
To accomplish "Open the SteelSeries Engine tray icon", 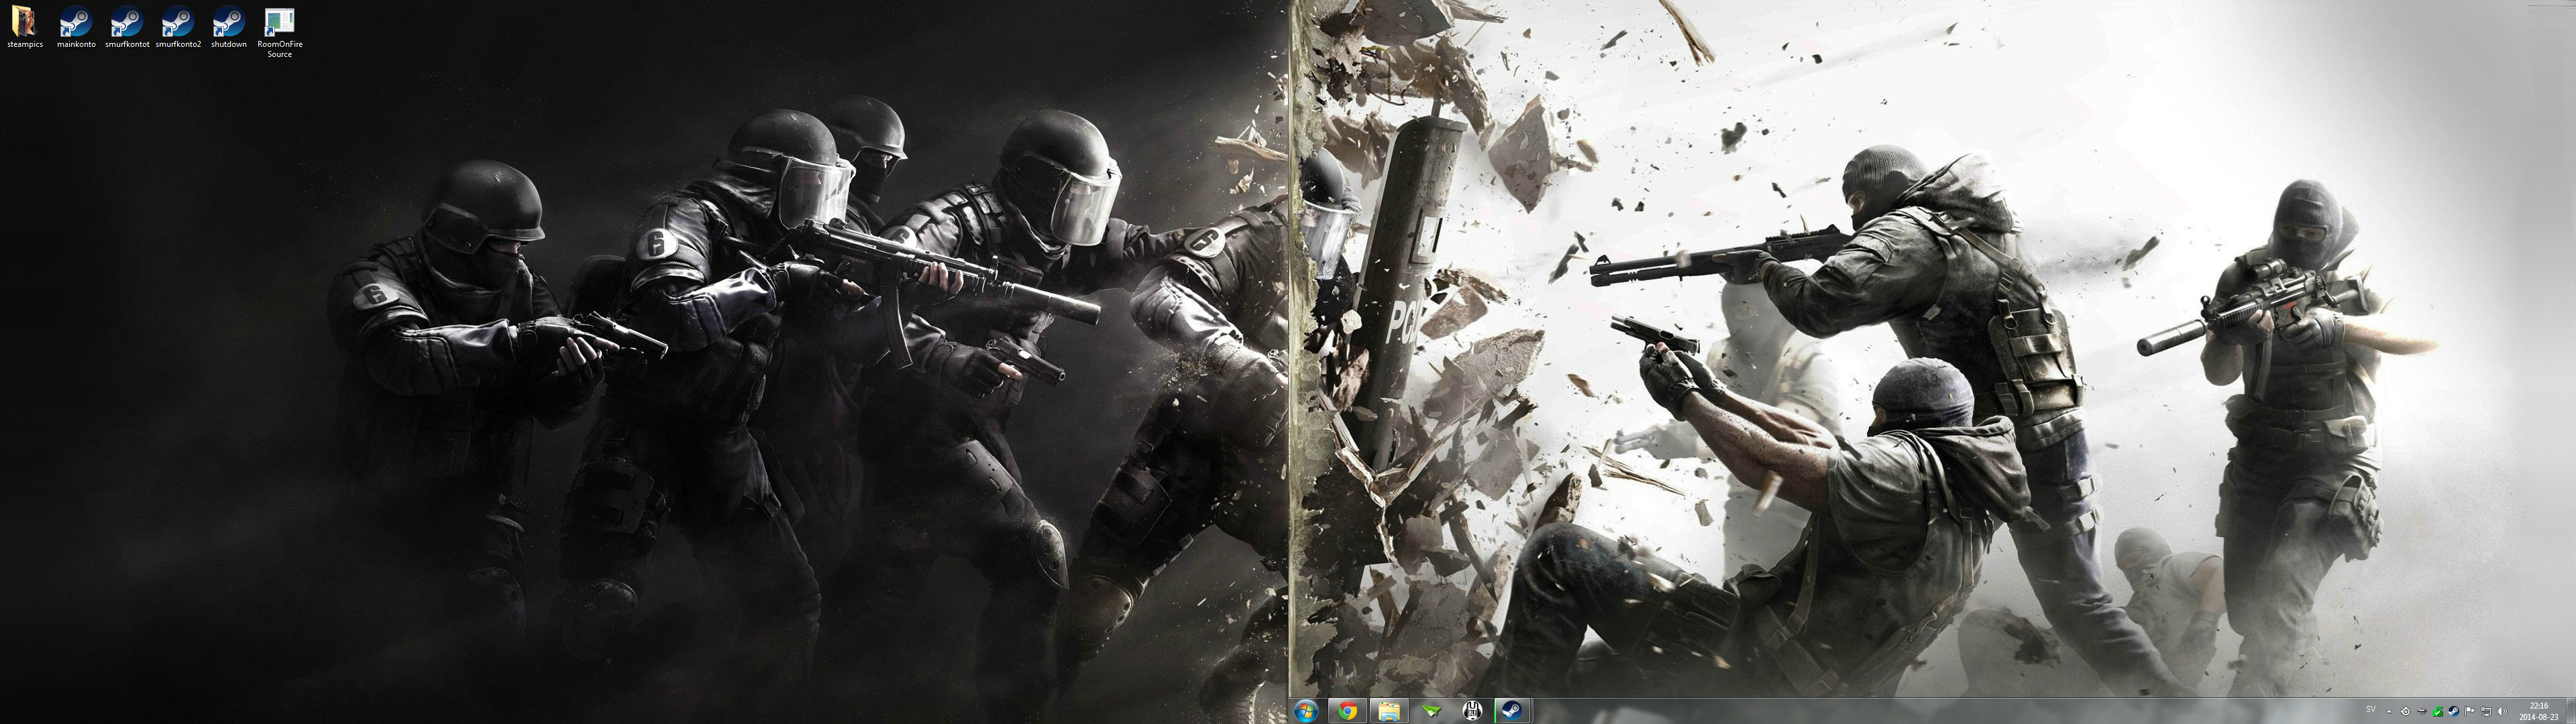I will pos(2405,711).
